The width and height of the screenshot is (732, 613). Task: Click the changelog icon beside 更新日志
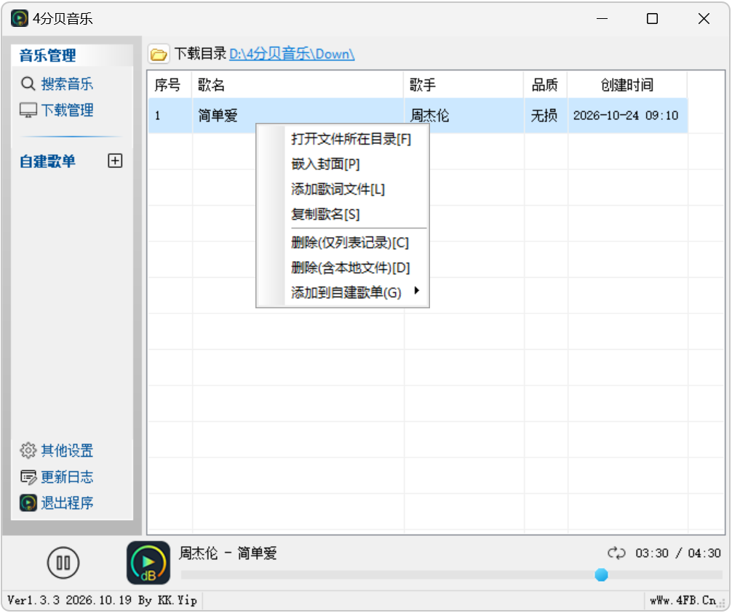pyautogui.click(x=28, y=477)
